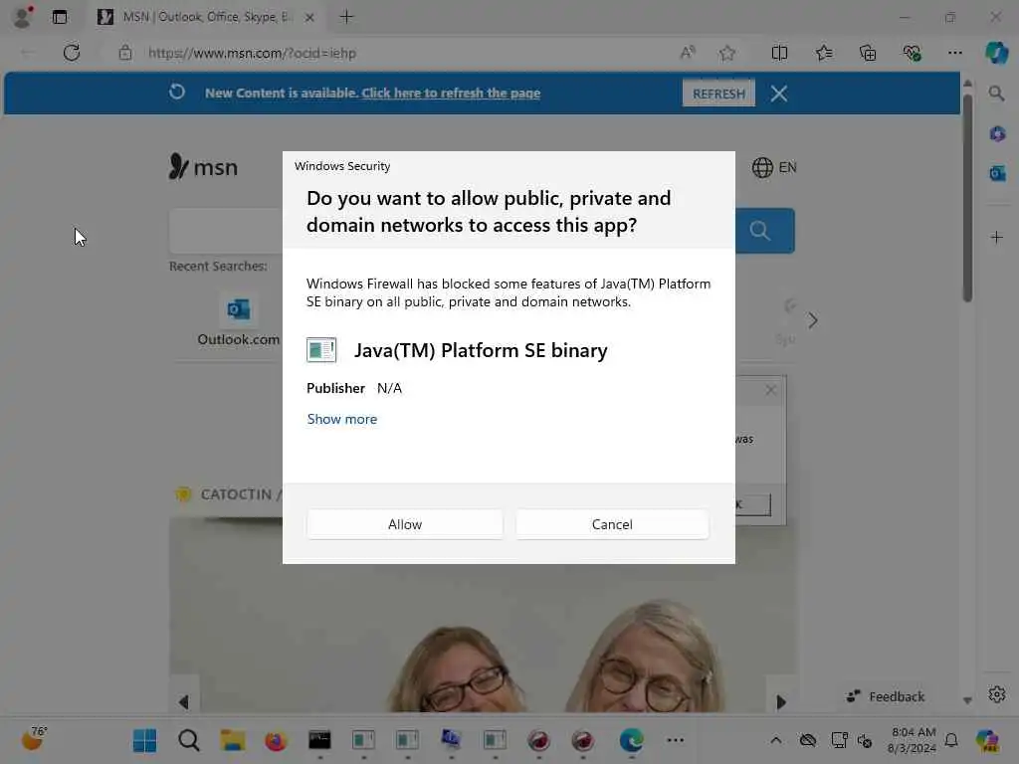Show next quick links with right chevron
The width and height of the screenshot is (1019, 764).
(x=812, y=320)
